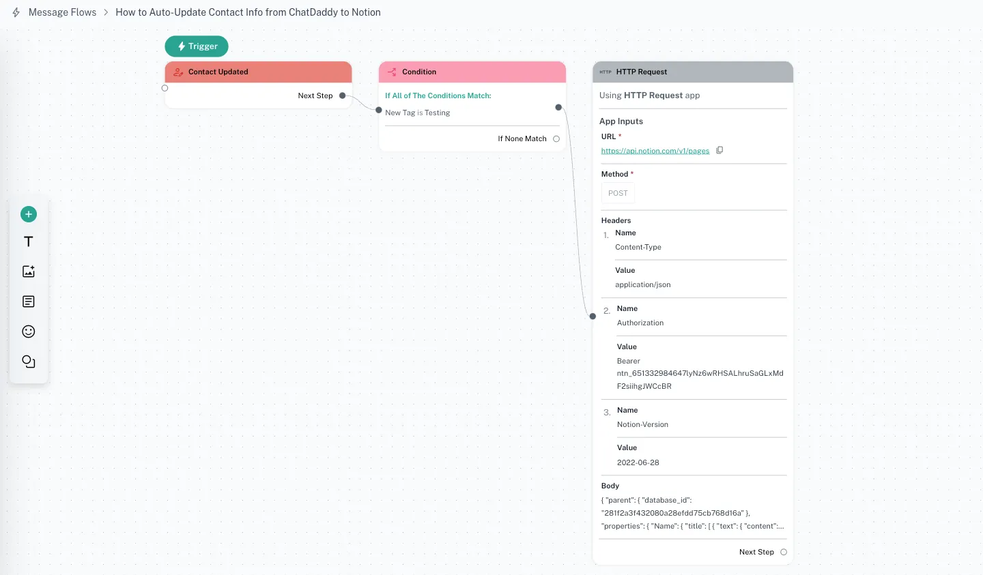Click the breadcrumb chevron separator
Image resolution: width=983 pixels, height=575 pixels.
[106, 12]
